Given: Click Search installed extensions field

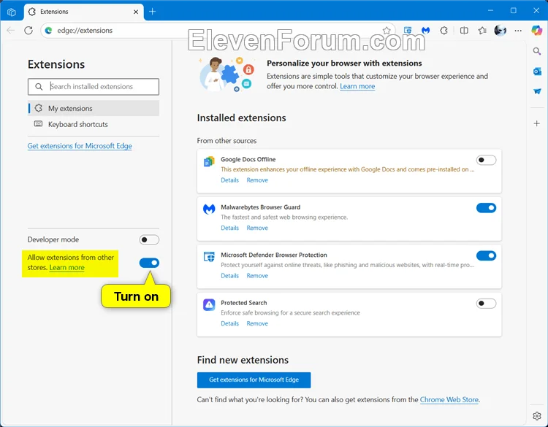Looking at the screenshot, I should (94, 87).
